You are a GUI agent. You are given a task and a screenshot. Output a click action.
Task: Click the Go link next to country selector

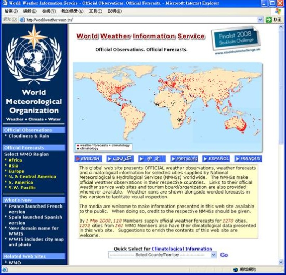(224, 255)
